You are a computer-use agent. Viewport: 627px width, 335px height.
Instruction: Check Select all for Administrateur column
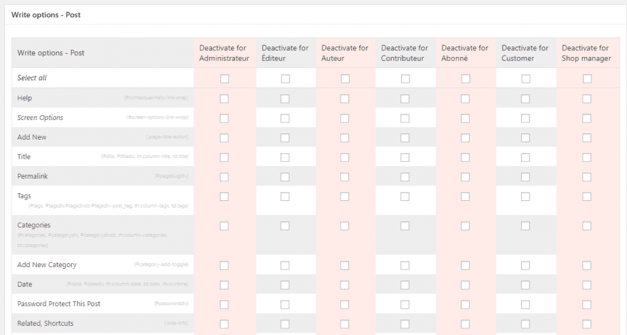pyautogui.click(x=225, y=78)
